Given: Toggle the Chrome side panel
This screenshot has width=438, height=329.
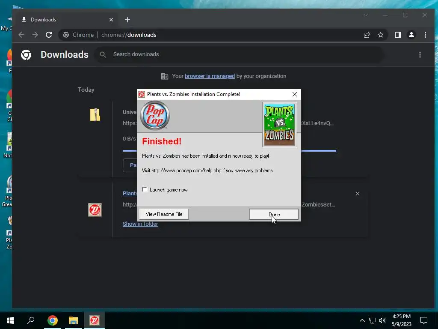Looking at the screenshot, I should pyautogui.click(x=398, y=35).
